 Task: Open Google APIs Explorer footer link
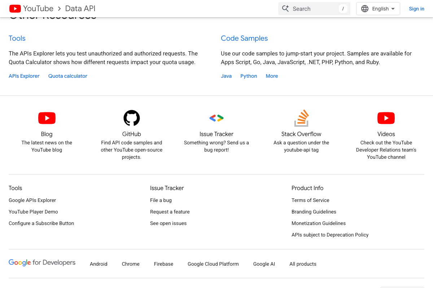point(32,200)
